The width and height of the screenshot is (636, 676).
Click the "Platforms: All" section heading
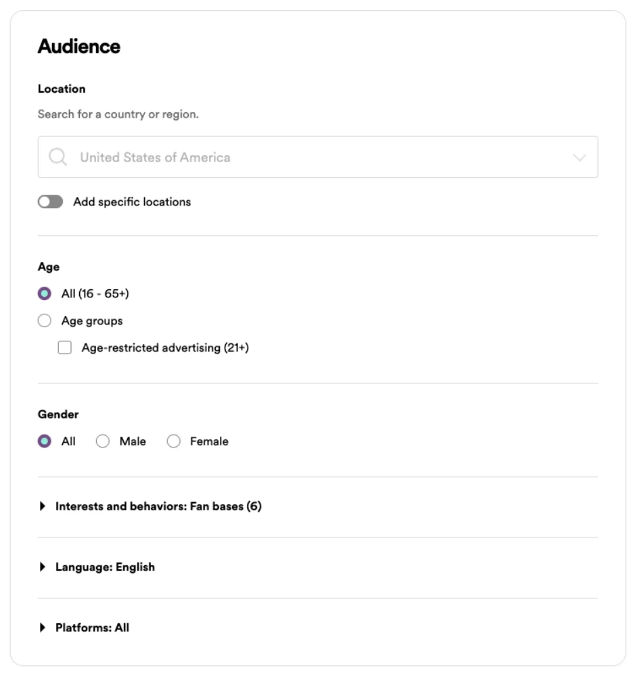pos(92,628)
